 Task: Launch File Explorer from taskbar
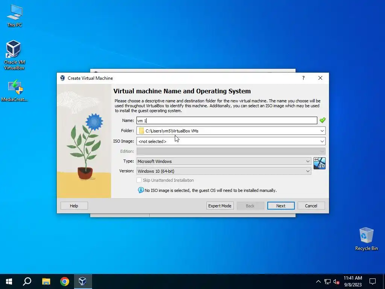pyautogui.click(x=46, y=281)
